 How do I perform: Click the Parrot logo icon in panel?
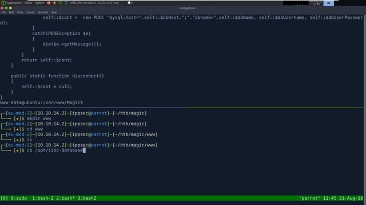[3, 3]
